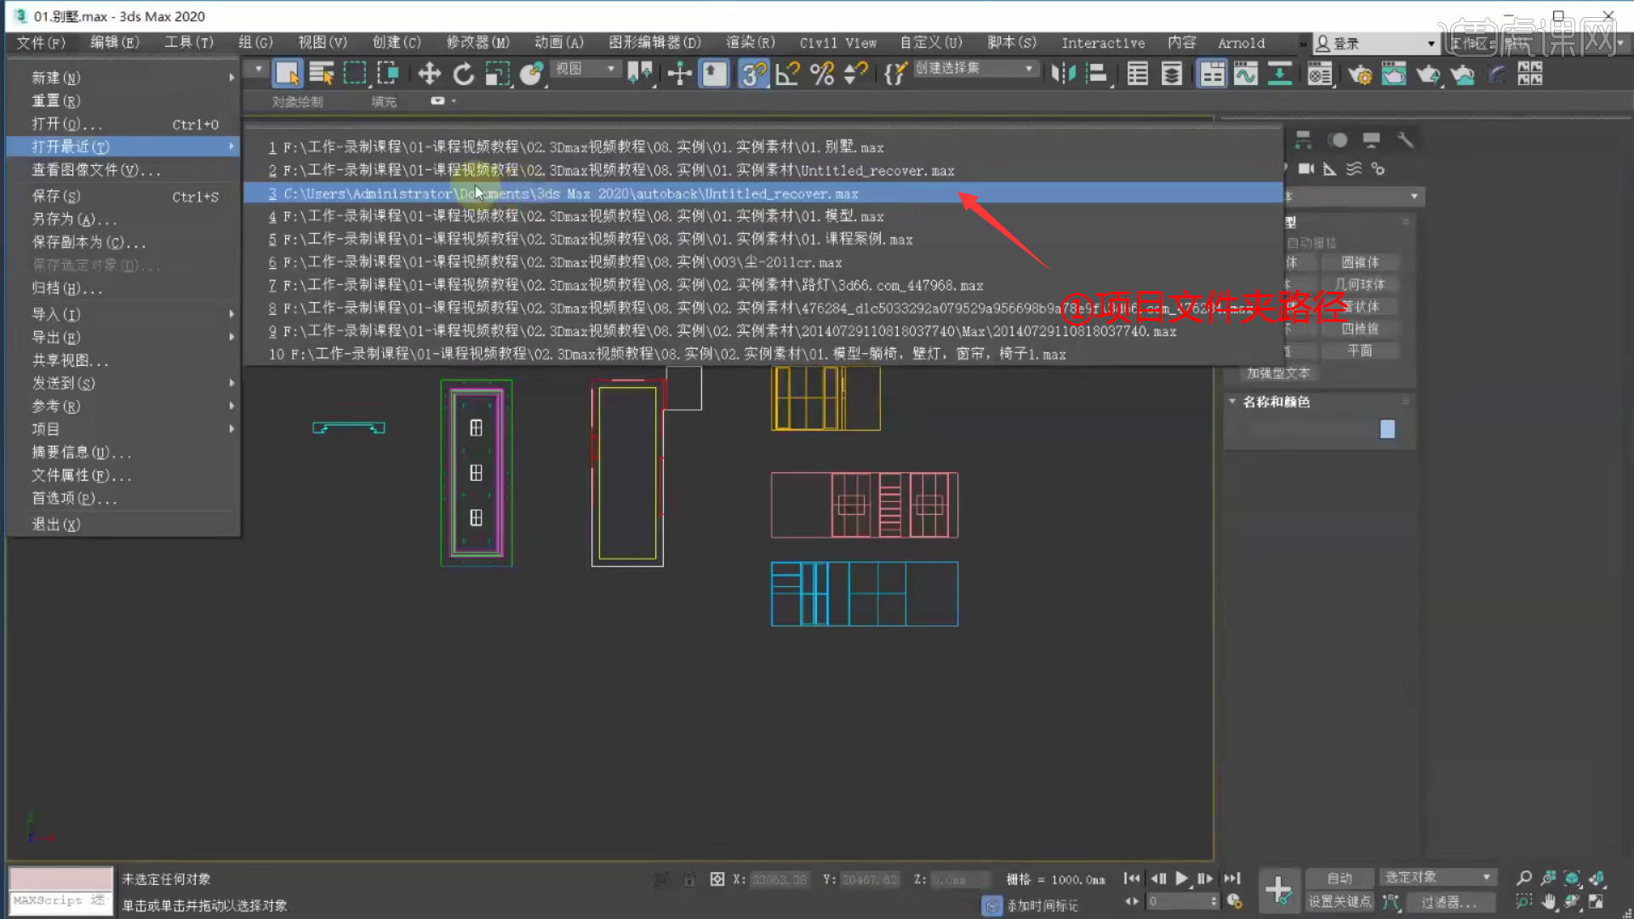This screenshot has height=919, width=1634.
Task: Open login 登录 account dropdown
Action: (x=1376, y=43)
